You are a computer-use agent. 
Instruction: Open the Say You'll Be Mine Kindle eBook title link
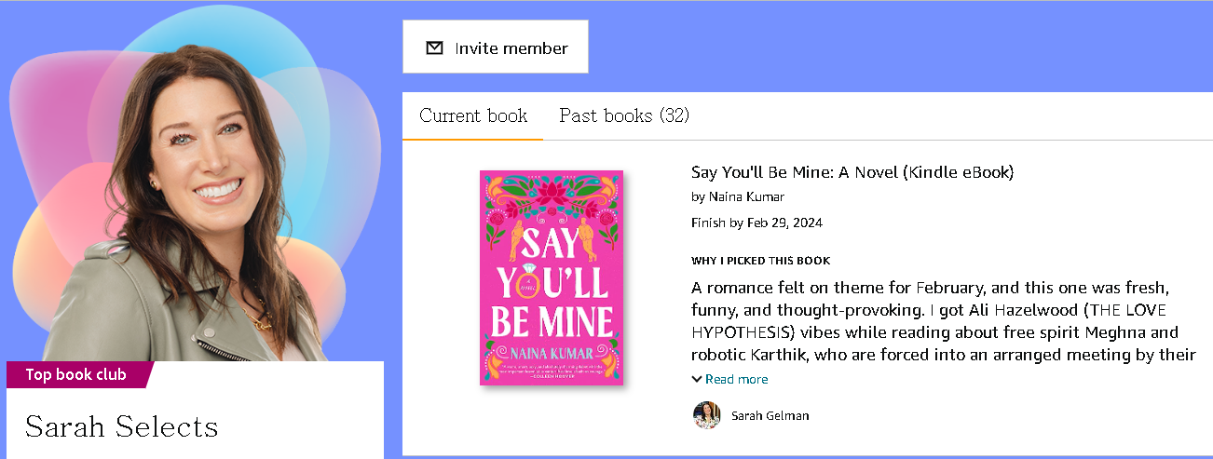[x=852, y=172]
